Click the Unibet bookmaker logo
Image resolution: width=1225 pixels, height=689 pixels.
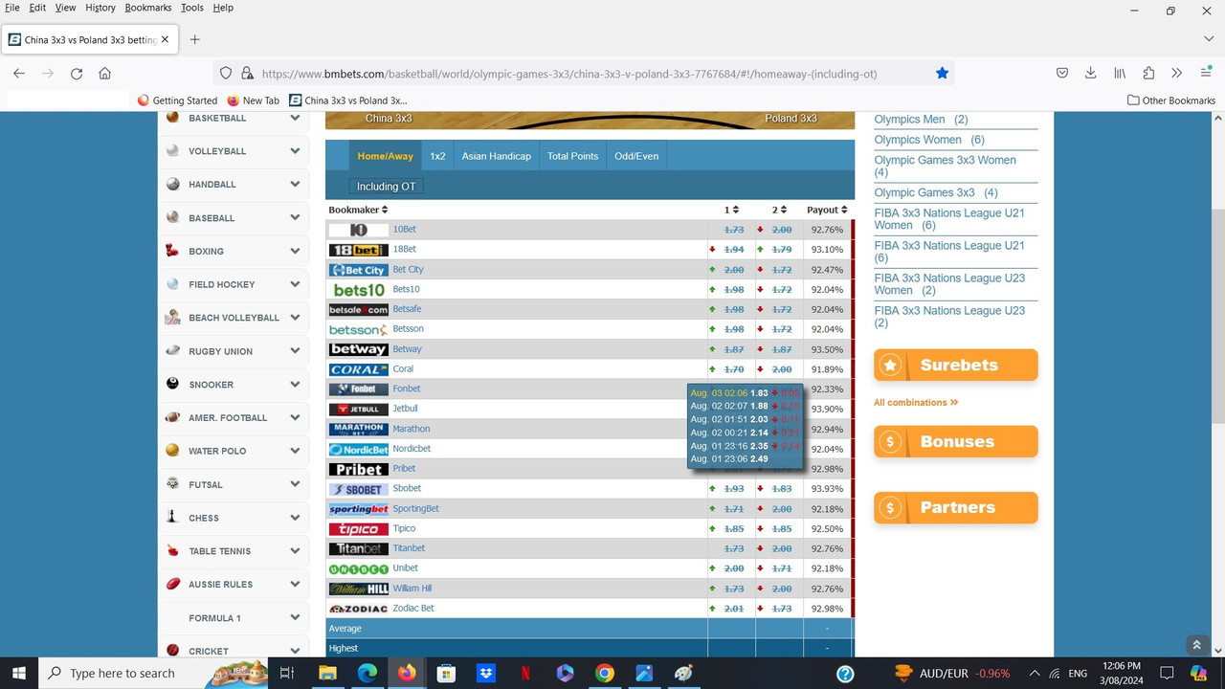(x=359, y=568)
